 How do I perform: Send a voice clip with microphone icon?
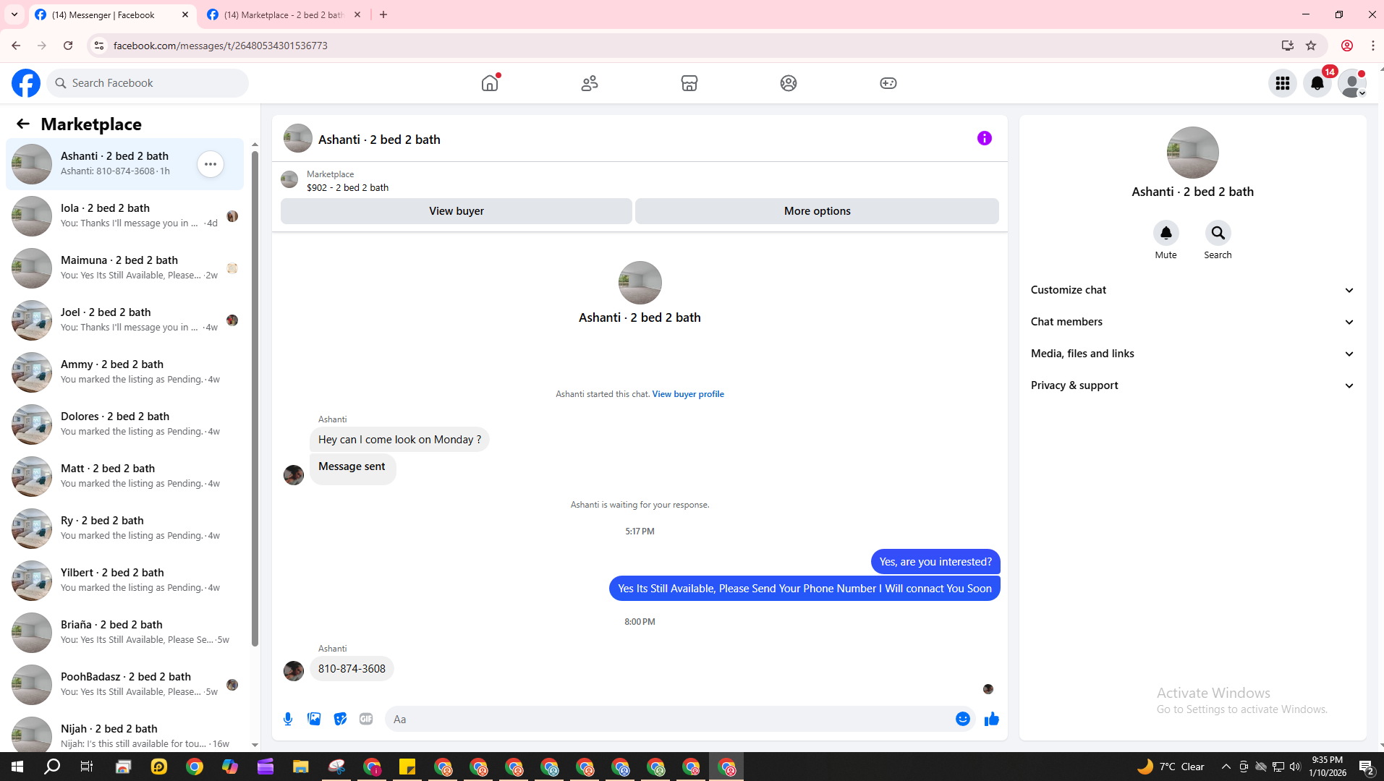pyautogui.click(x=288, y=719)
